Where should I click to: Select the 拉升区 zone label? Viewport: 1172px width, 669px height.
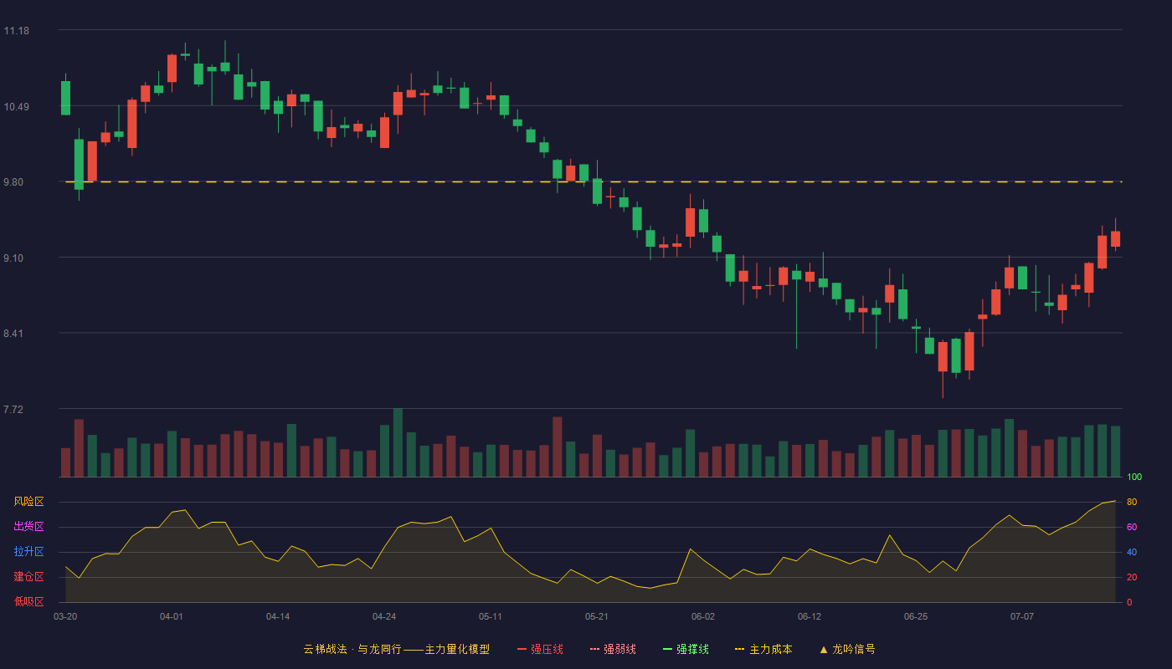pyautogui.click(x=28, y=552)
